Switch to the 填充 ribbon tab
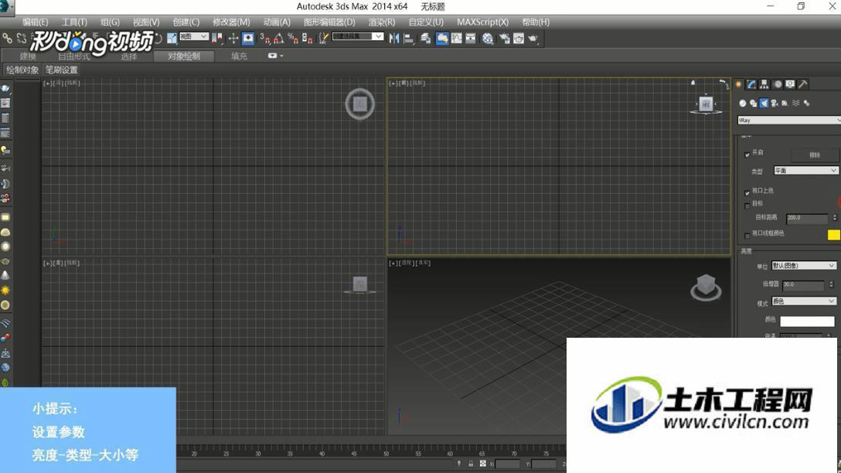 [239, 56]
